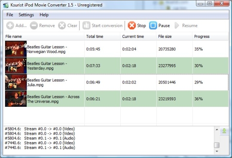Sort by Total time column header
The width and height of the screenshot is (232, 158).
tap(102, 37)
